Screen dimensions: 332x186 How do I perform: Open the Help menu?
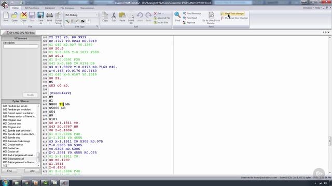pos(318,8)
